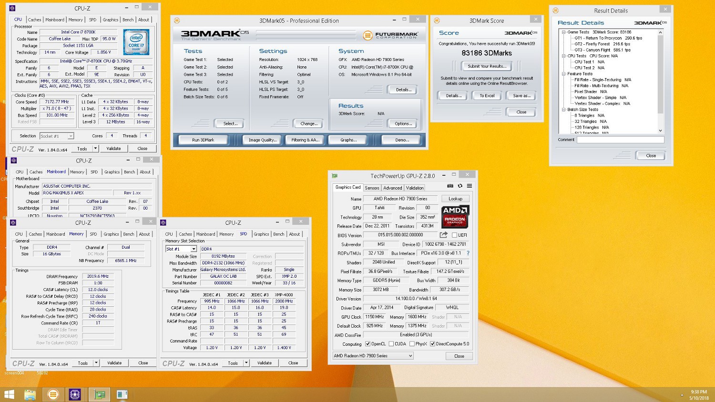Image resolution: width=715 pixels, height=402 pixels.
Task: Open the Validation tab in GPU-Z
Action: (415, 188)
